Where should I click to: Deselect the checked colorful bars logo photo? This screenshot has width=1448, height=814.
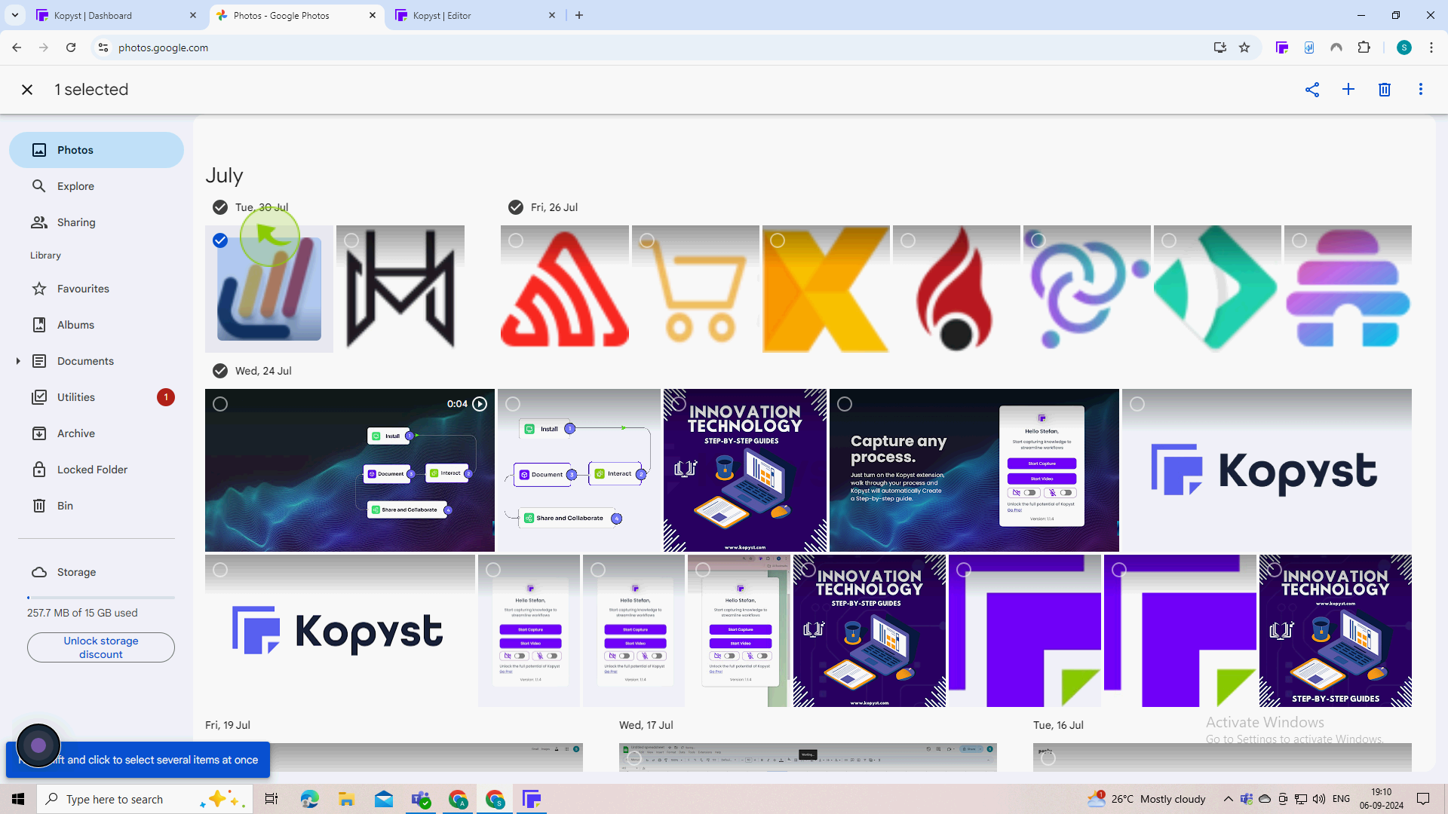click(219, 240)
